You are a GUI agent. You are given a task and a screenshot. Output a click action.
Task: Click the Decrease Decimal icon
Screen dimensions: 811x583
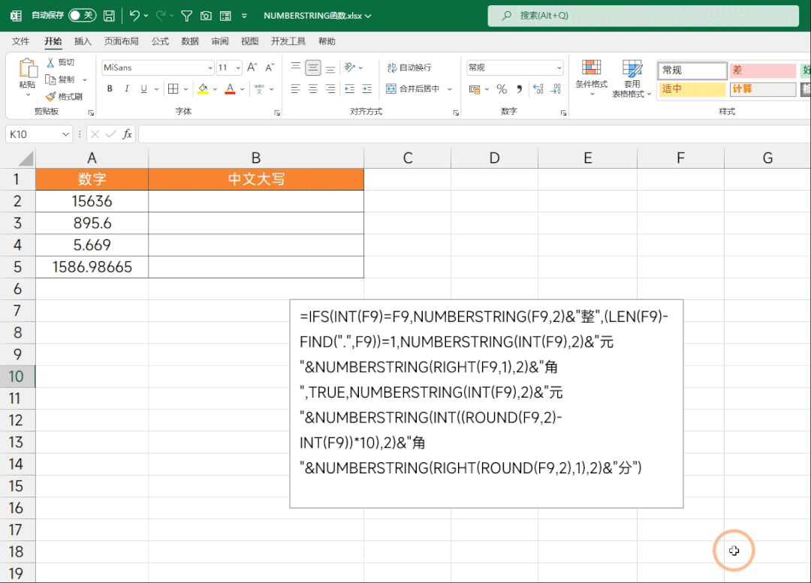556,89
